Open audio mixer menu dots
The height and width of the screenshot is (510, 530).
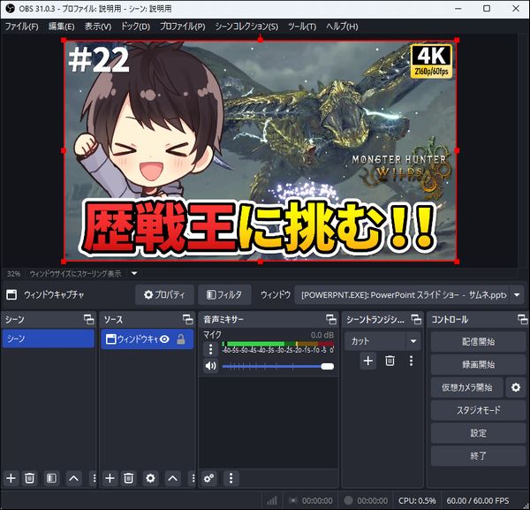[231, 478]
